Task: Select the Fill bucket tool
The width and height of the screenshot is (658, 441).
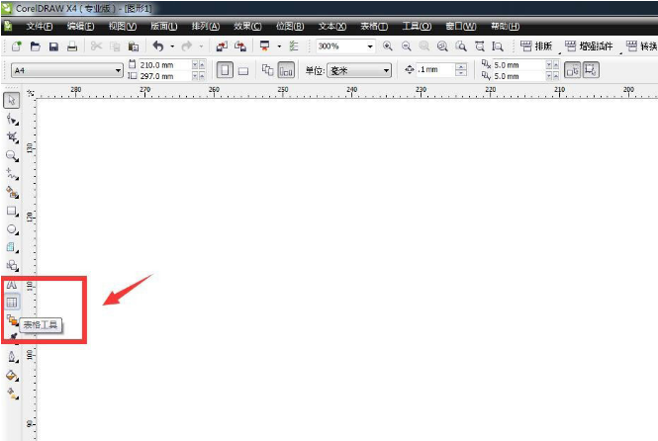Action: click(12, 376)
